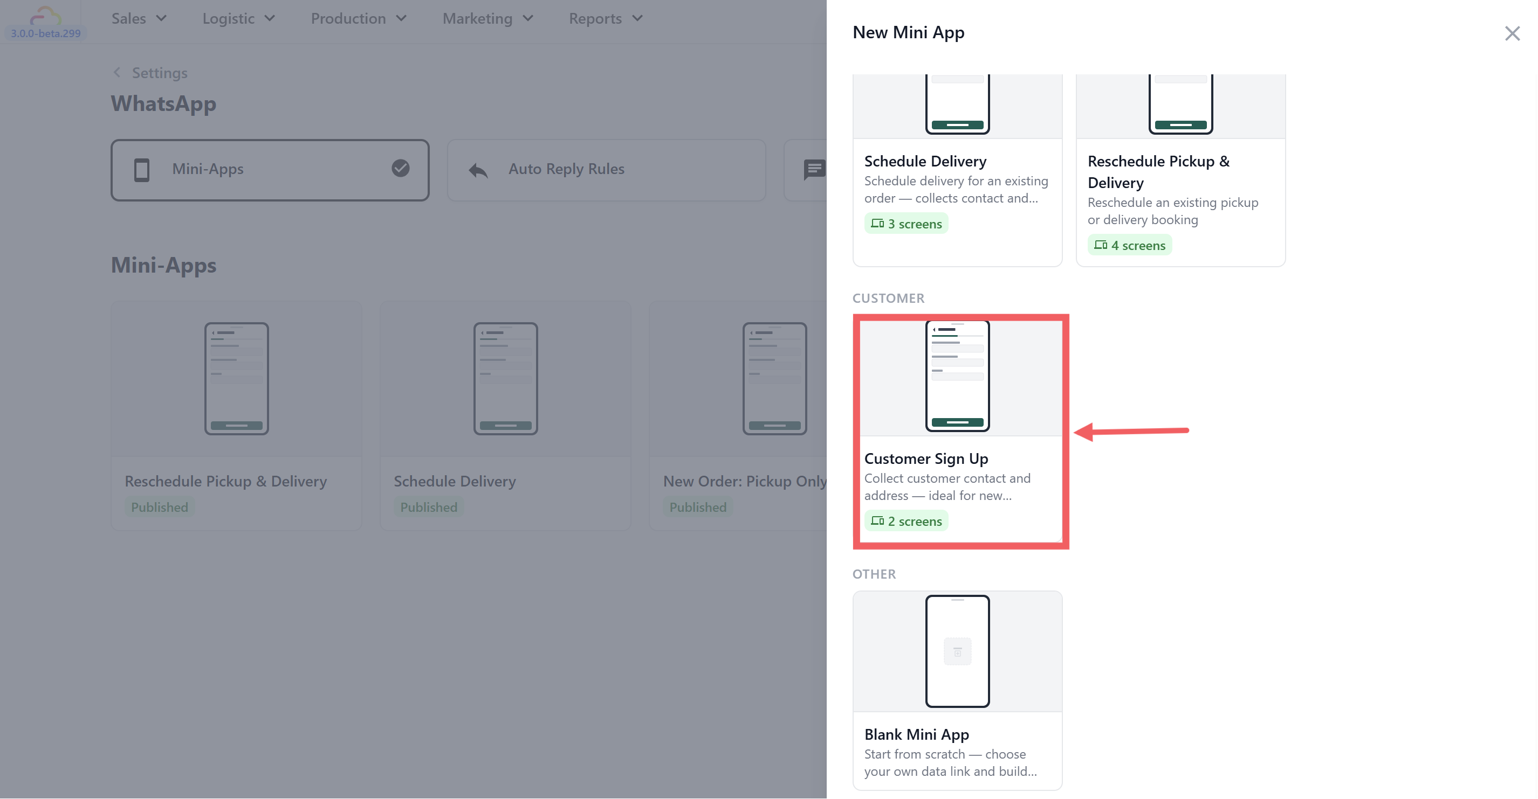1538x799 pixels.
Task: Close the New Mini App panel
Action: click(x=1512, y=33)
